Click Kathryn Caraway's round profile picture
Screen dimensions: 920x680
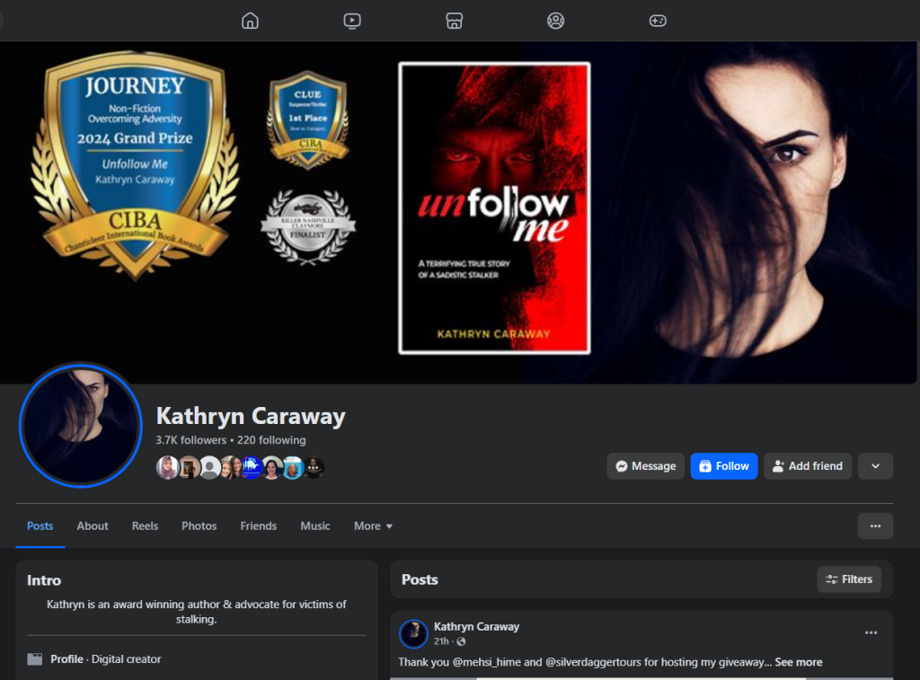[x=80, y=425]
